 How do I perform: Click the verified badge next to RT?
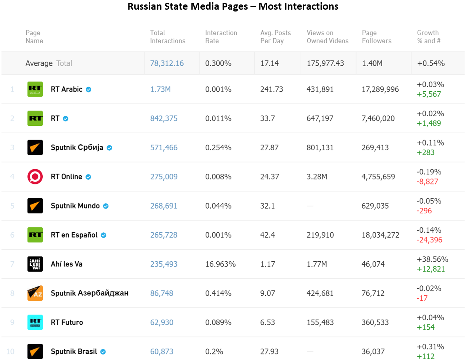(x=66, y=119)
